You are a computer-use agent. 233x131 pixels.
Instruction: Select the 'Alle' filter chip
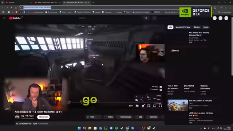(x=170, y=27)
